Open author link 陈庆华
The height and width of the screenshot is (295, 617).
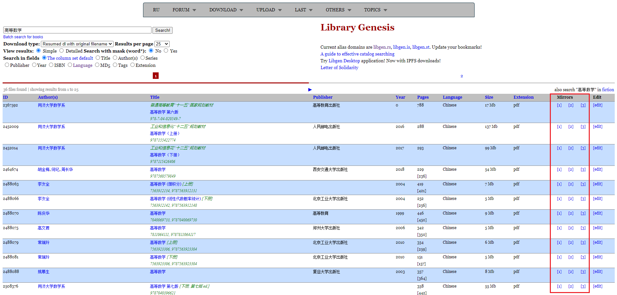[43, 213]
